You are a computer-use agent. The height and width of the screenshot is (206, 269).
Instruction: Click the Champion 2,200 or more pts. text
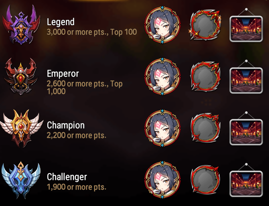pyautogui.click(x=77, y=136)
